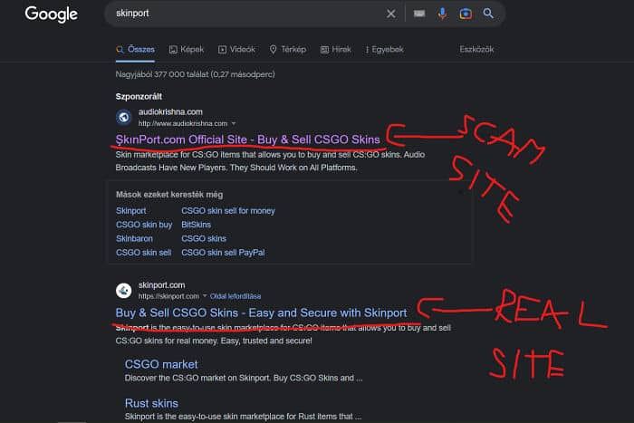Click the audiokrishna.com globe favicon
The height and width of the screenshot is (423, 634).
coord(124,117)
